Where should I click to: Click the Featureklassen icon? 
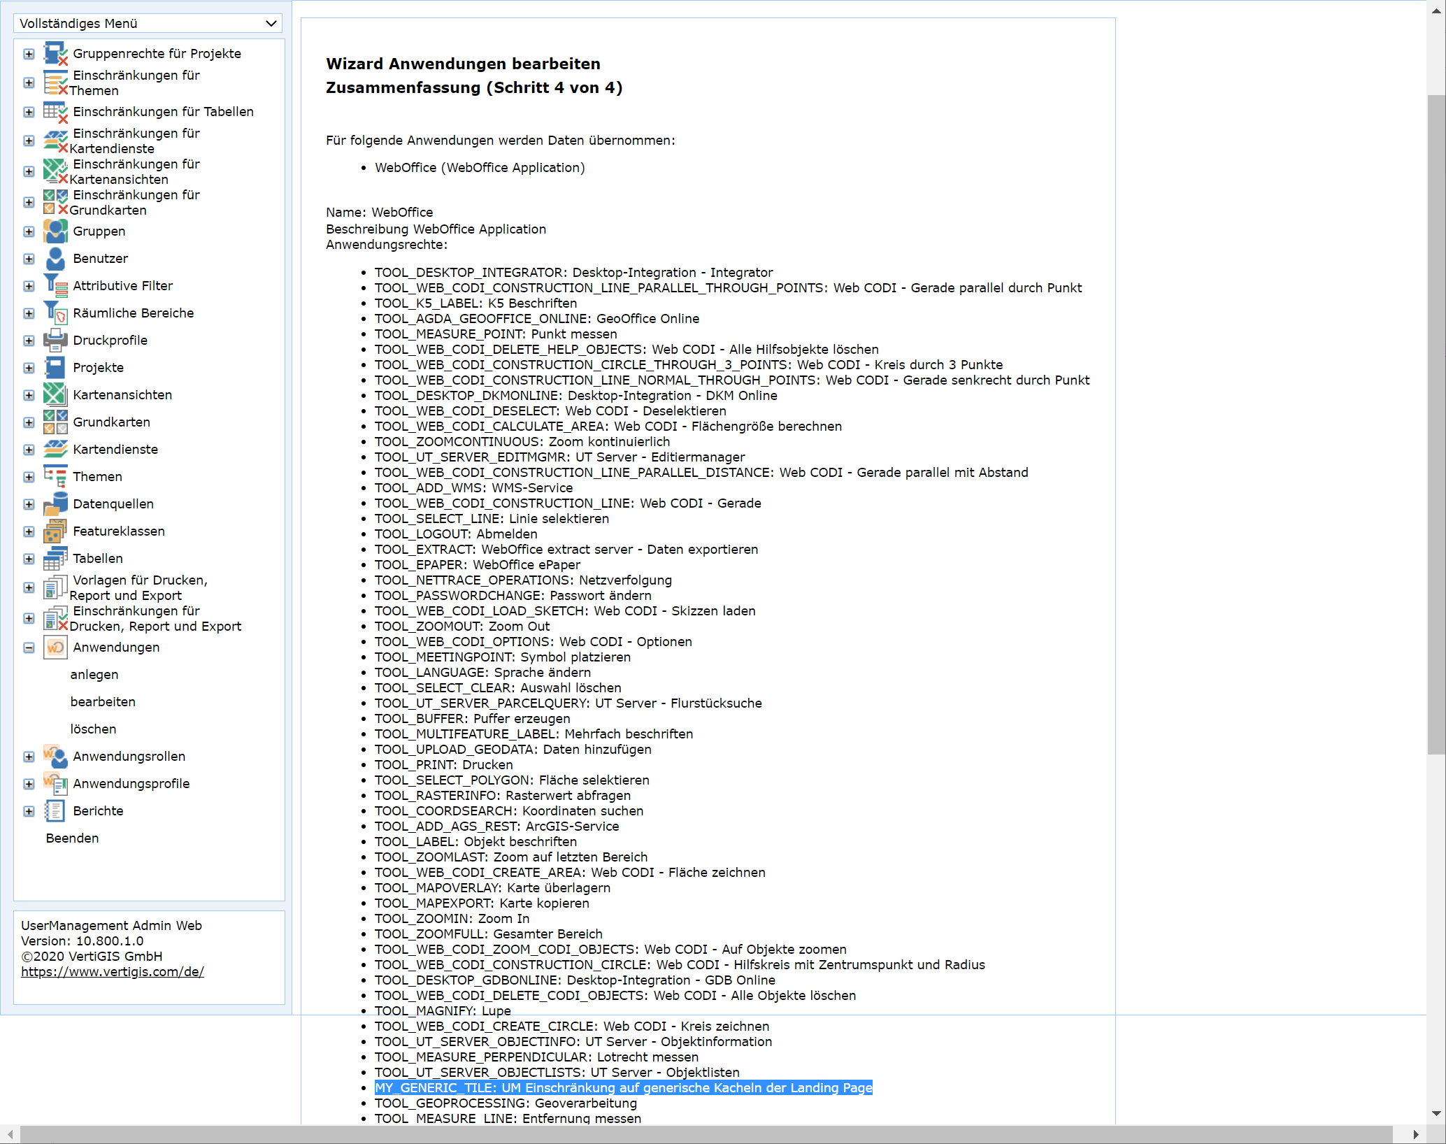[55, 531]
